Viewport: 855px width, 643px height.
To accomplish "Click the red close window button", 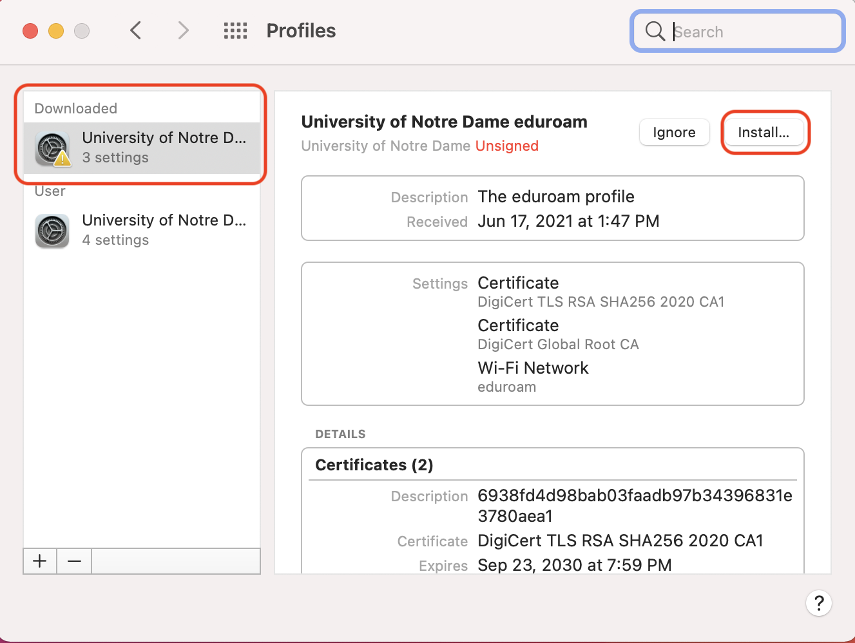I will pos(30,31).
